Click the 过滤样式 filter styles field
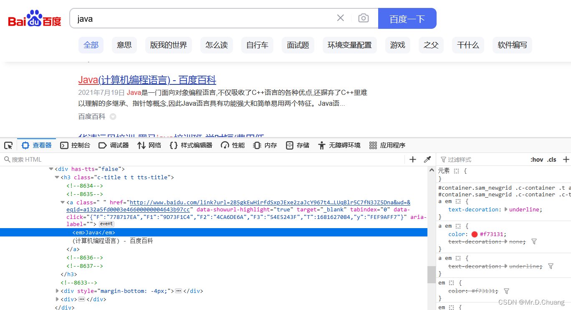 (x=482, y=160)
